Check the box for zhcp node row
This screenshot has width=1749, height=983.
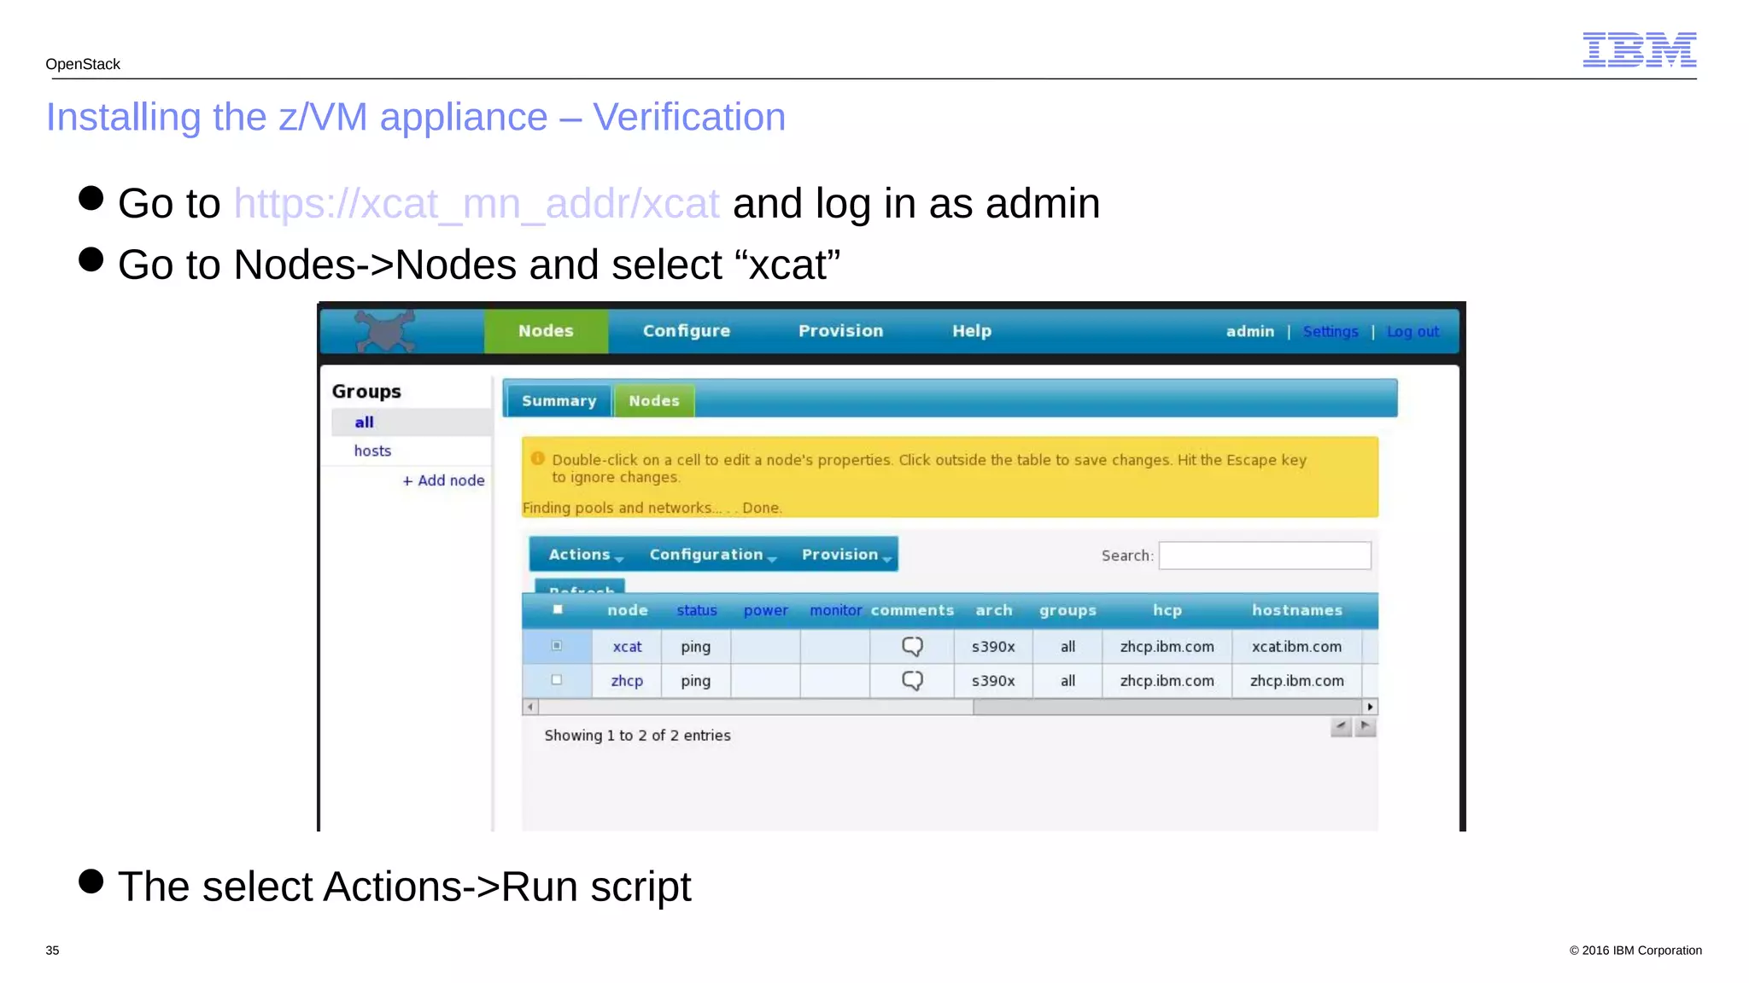coord(557,680)
